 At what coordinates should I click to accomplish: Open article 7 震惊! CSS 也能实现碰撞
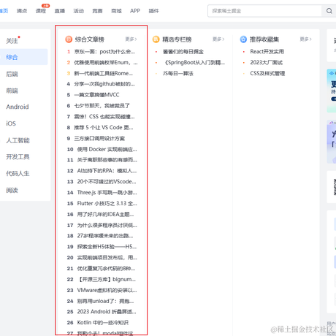pyautogui.click(x=104, y=117)
